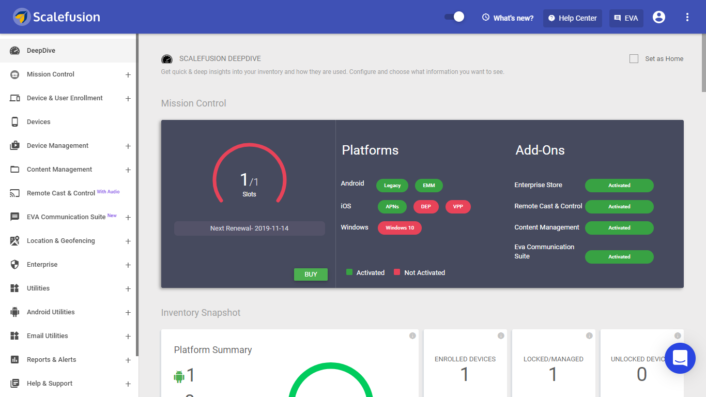The image size is (706, 397).
Task: Click info icon on Platform Summary card
Action: [412, 336]
